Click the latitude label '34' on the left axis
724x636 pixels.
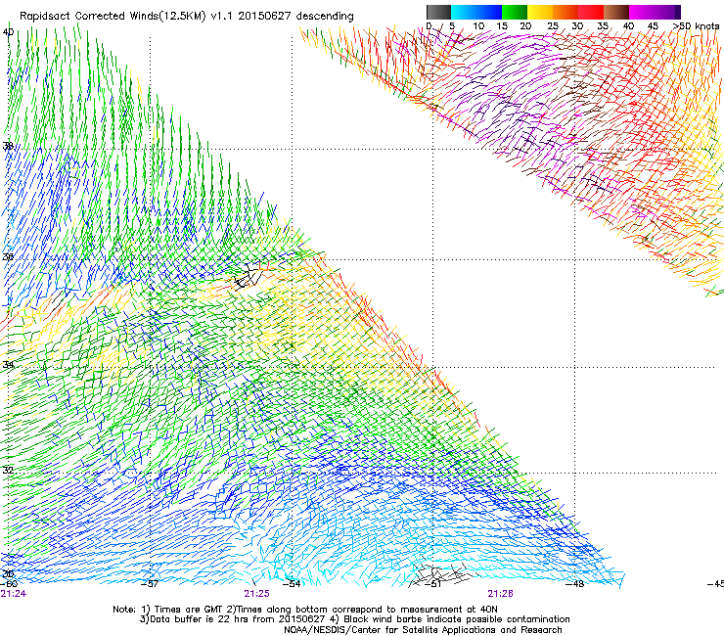[x=8, y=365]
